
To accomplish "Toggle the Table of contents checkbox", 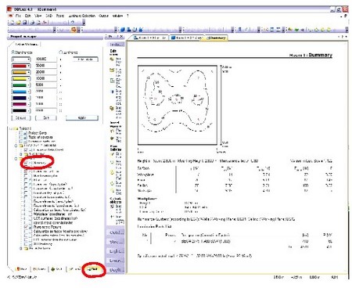I will point(21,137).
